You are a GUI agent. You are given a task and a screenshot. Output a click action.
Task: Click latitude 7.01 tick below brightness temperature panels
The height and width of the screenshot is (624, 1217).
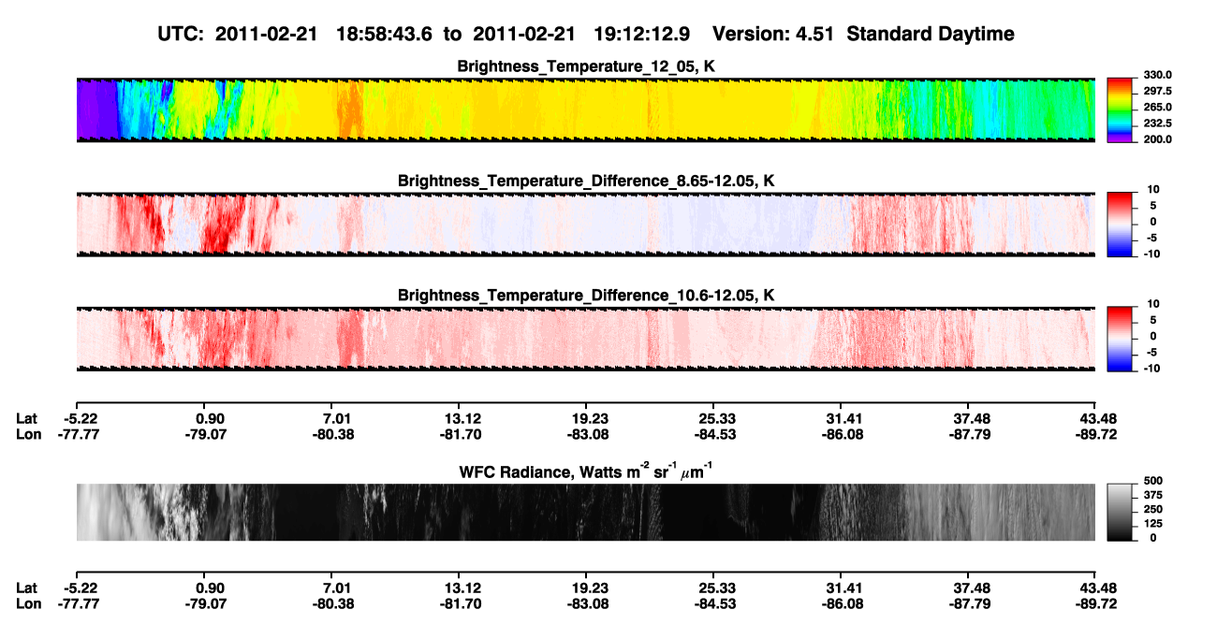336,419
